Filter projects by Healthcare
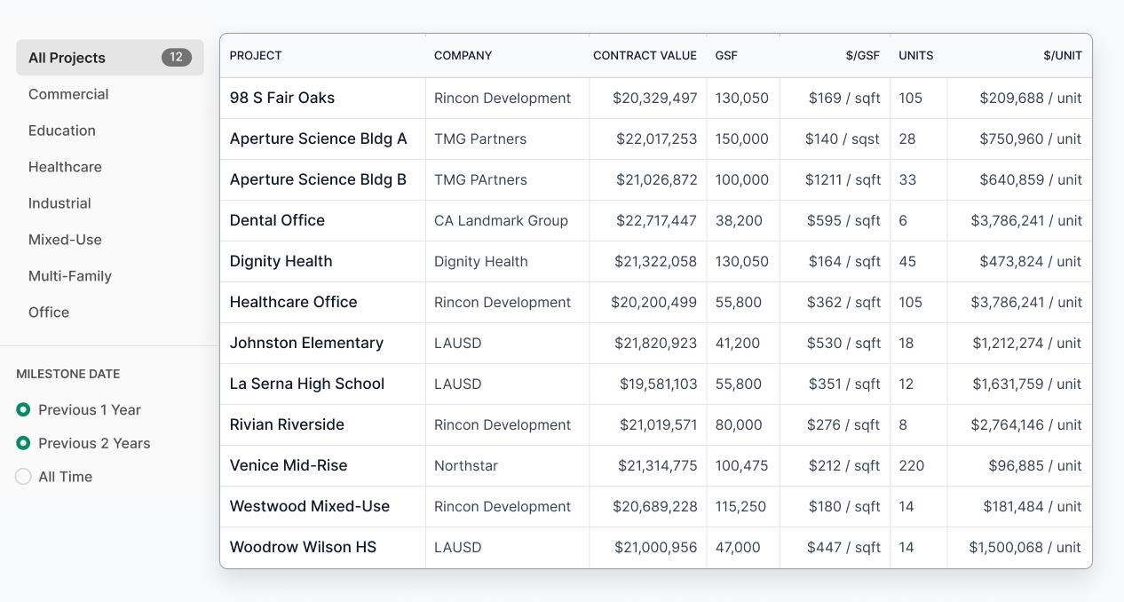Image resolution: width=1124 pixels, height=602 pixels. click(65, 167)
